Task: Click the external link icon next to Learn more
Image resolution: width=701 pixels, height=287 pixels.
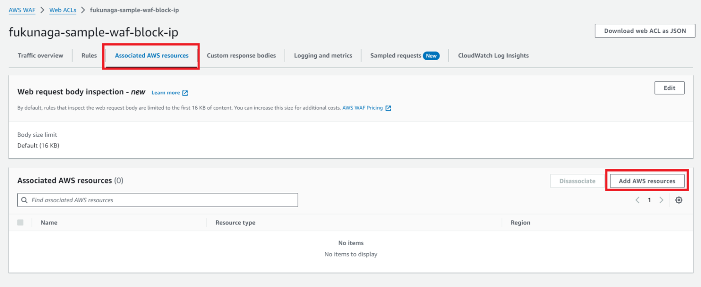Action: click(185, 92)
